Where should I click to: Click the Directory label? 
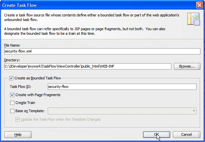point(12,60)
